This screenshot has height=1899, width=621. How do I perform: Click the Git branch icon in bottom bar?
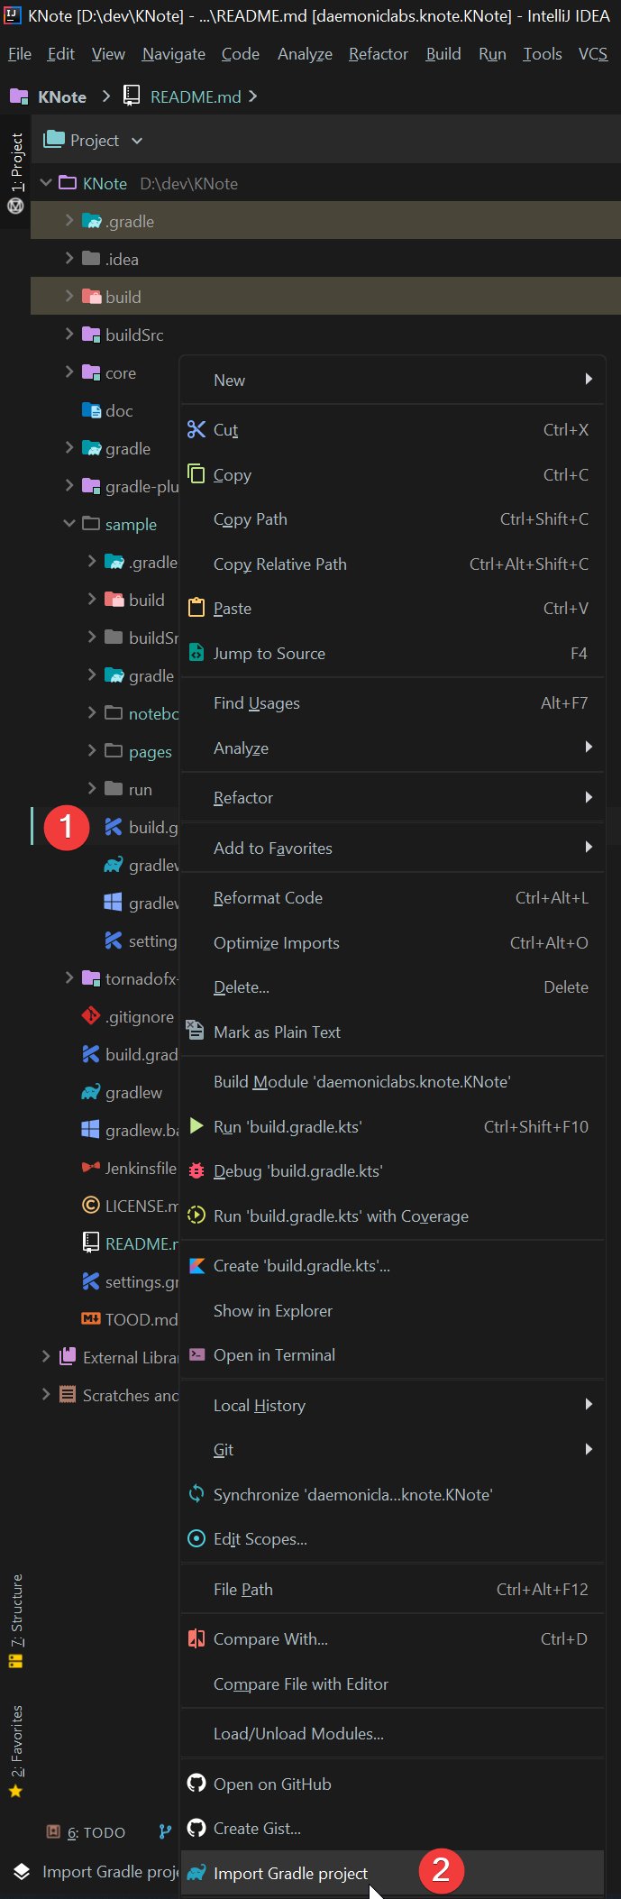(x=165, y=1831)
